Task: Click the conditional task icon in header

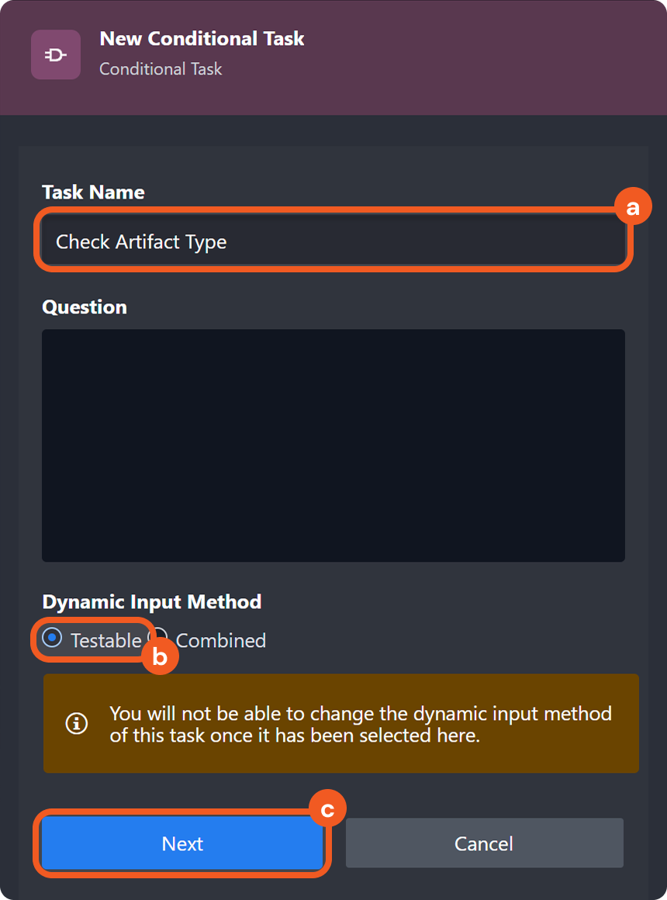Action: [56, 54]
